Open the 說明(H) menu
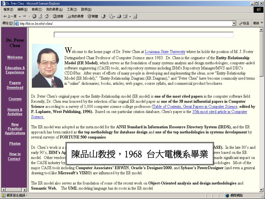 [x=86, y=10]
